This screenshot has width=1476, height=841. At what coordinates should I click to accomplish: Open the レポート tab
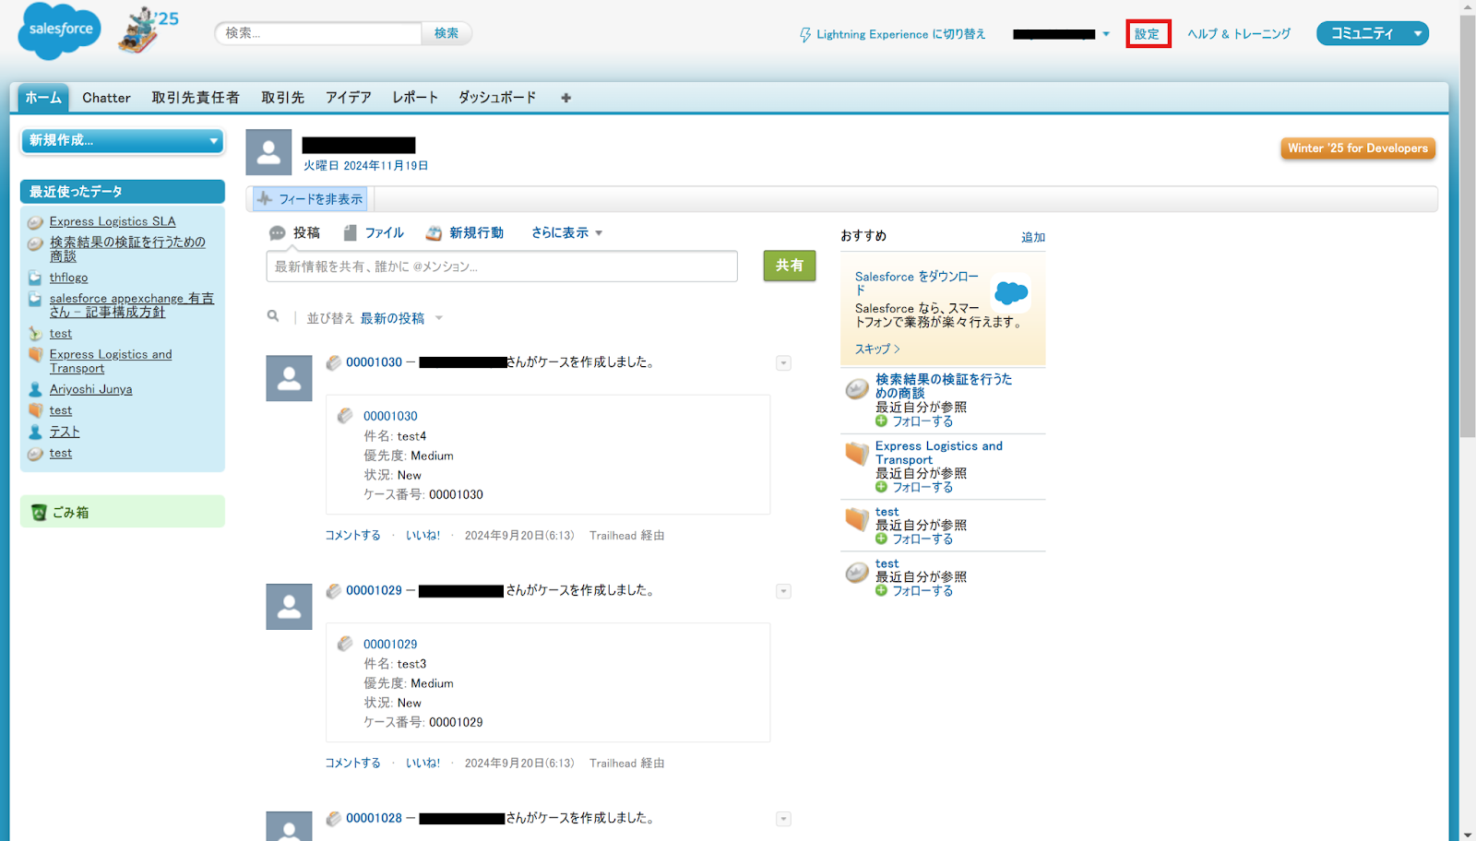tap(413, 97)
